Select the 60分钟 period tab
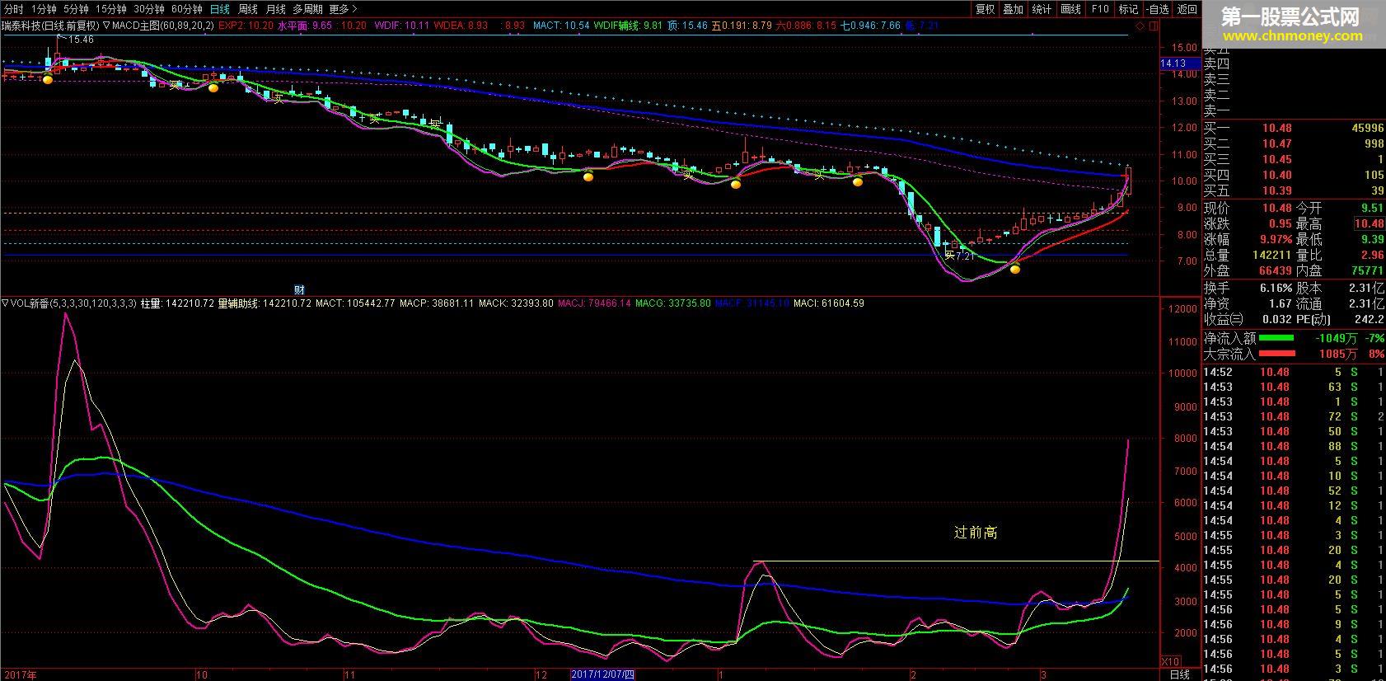This screenshot has width=1386, height=681. pos(187,9)
